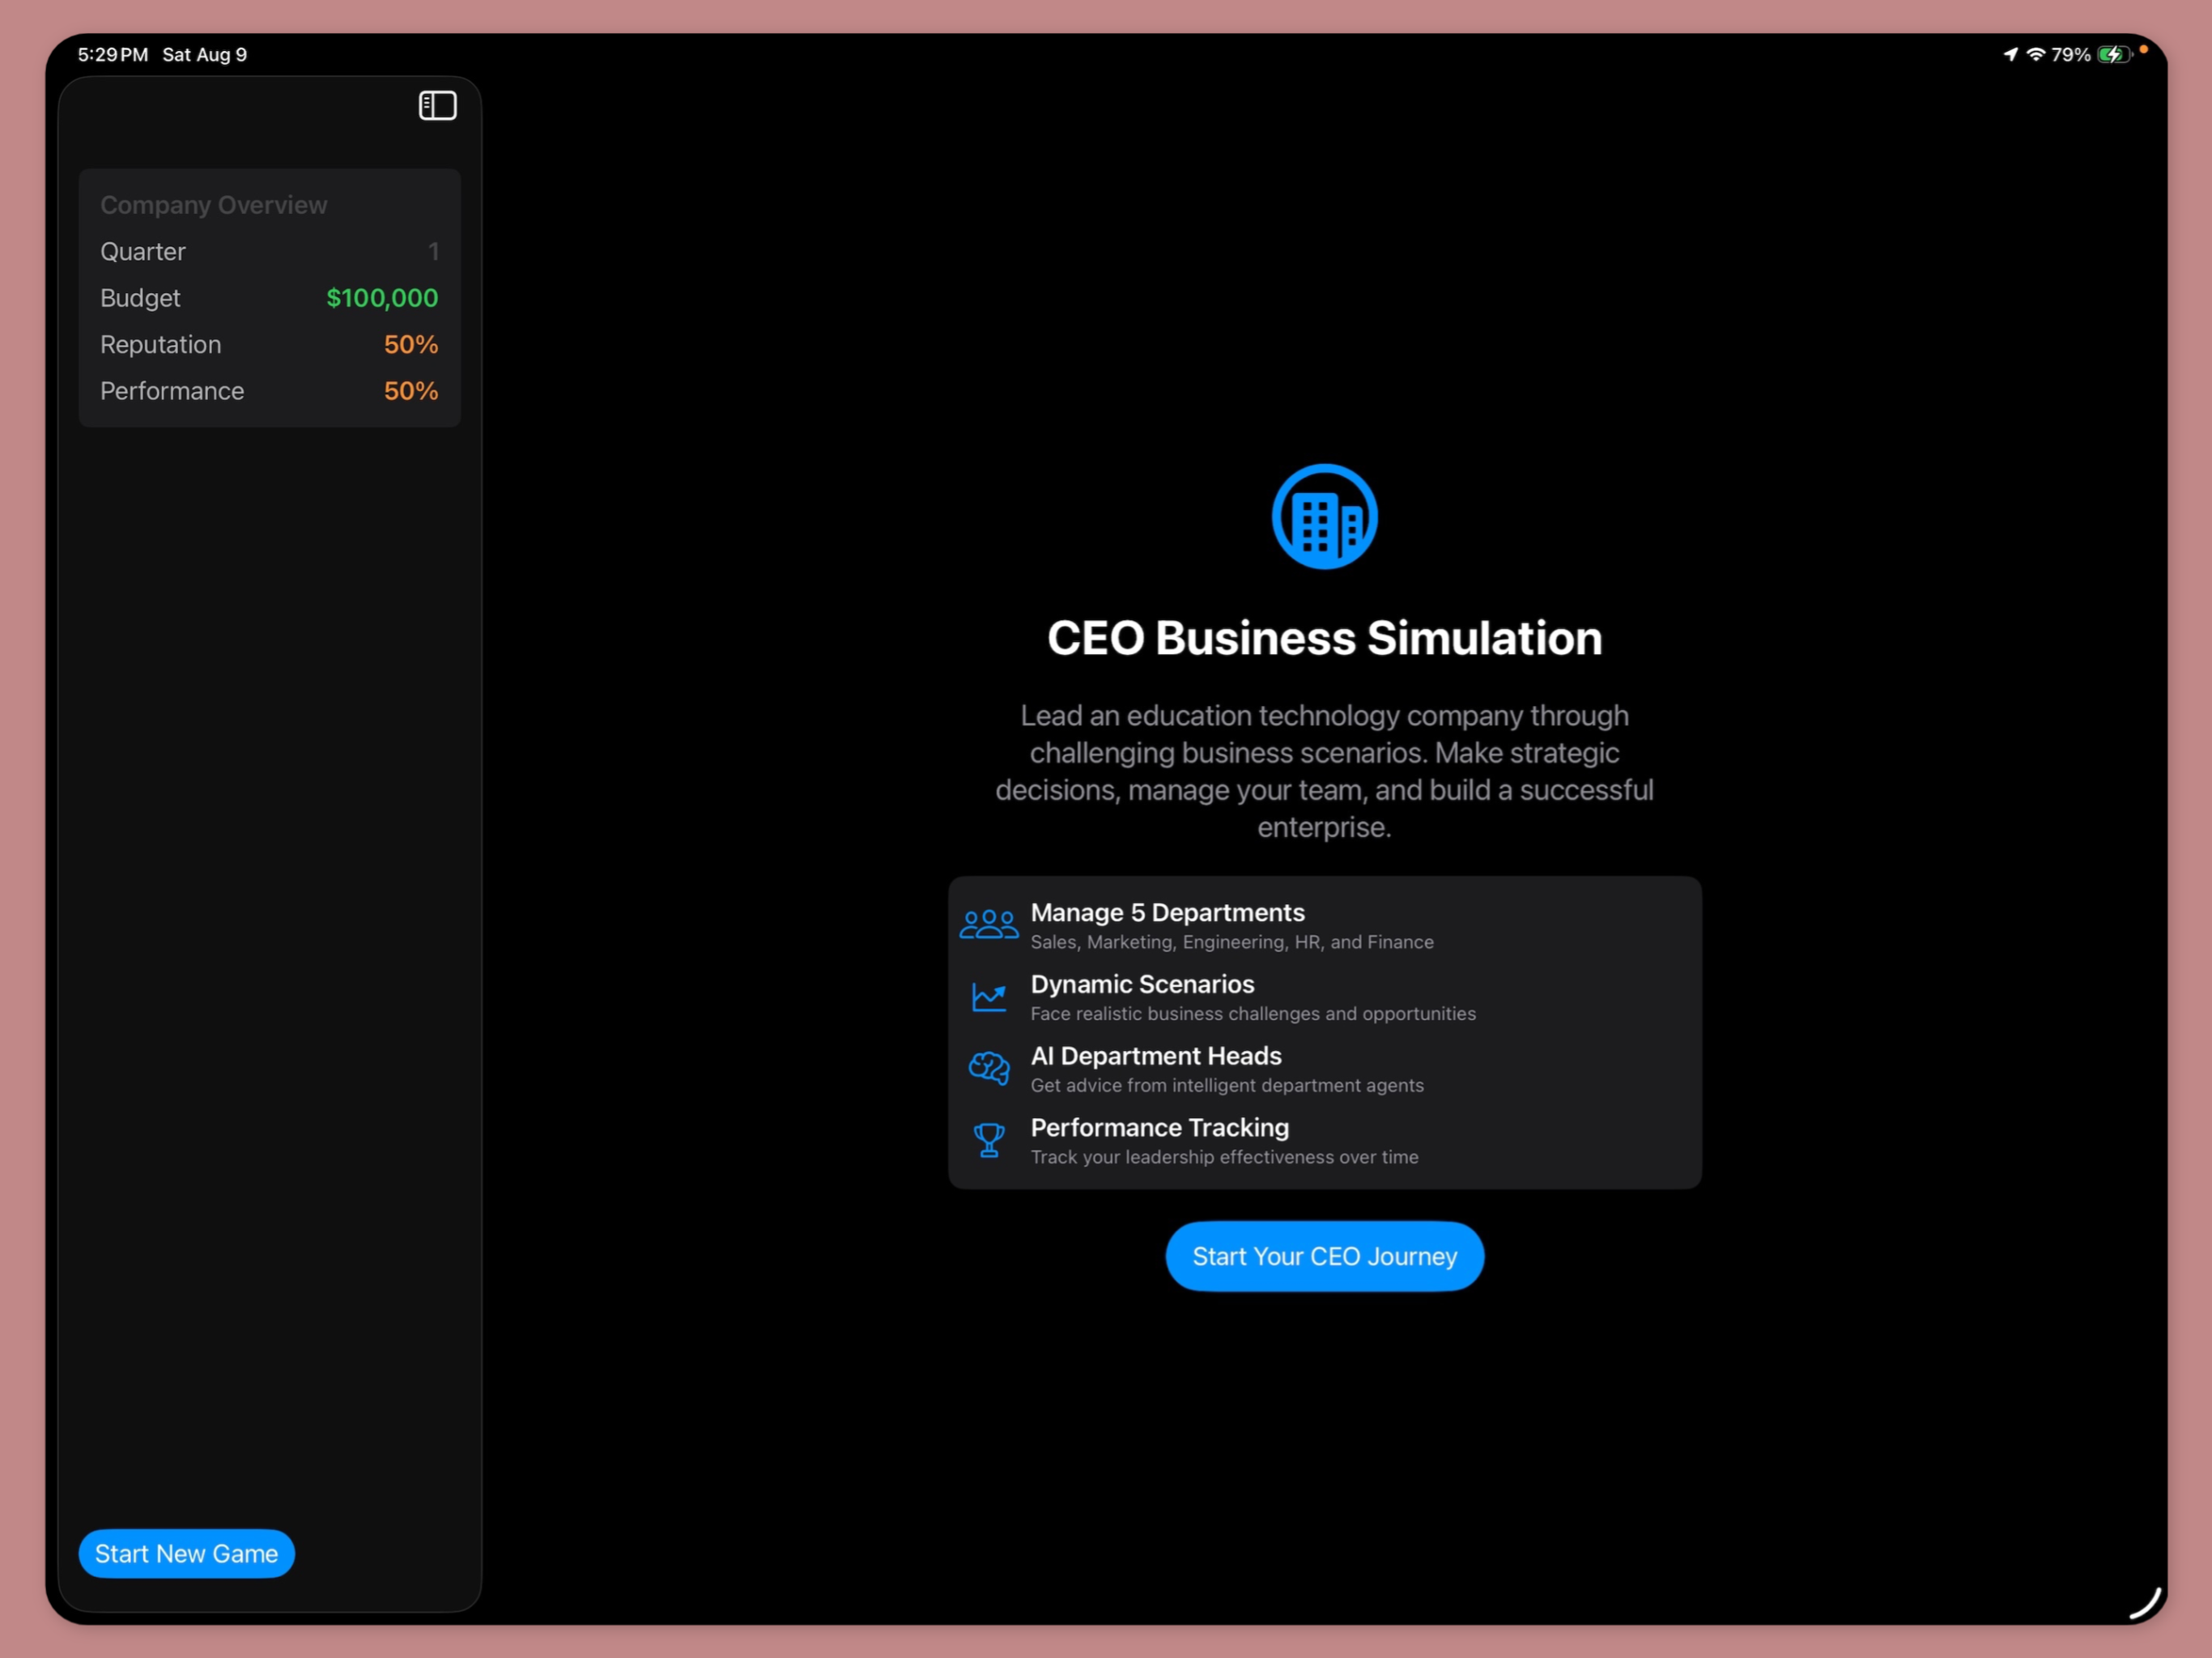This screenshot has width=2212, height=1658.
Task: Select the Performance row label
Action: click(172, 391)
